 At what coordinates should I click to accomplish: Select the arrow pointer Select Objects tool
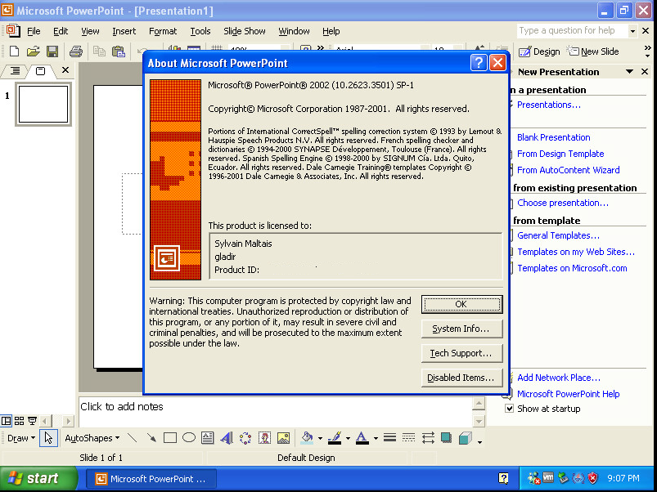pyautogui.click(x=48, y=438)
